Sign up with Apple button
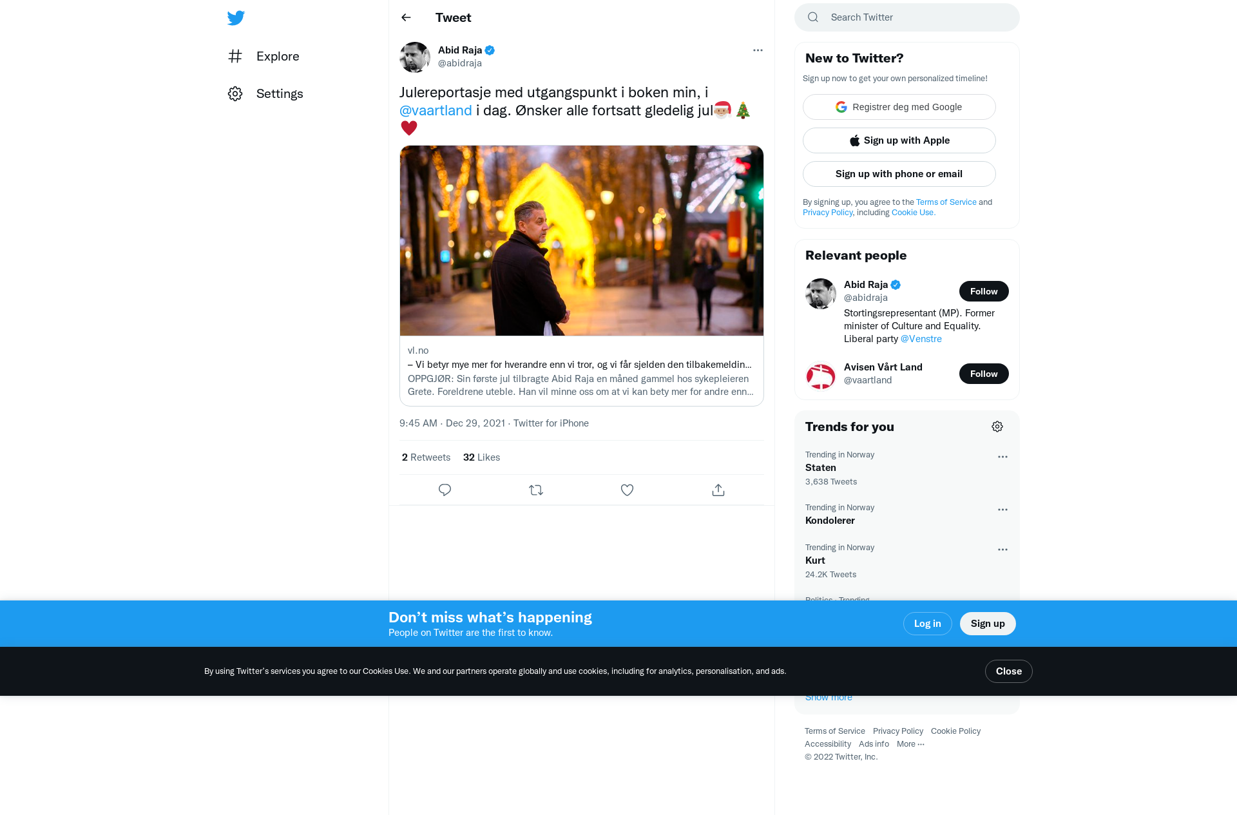The image size is (1237, 815). 899,140
